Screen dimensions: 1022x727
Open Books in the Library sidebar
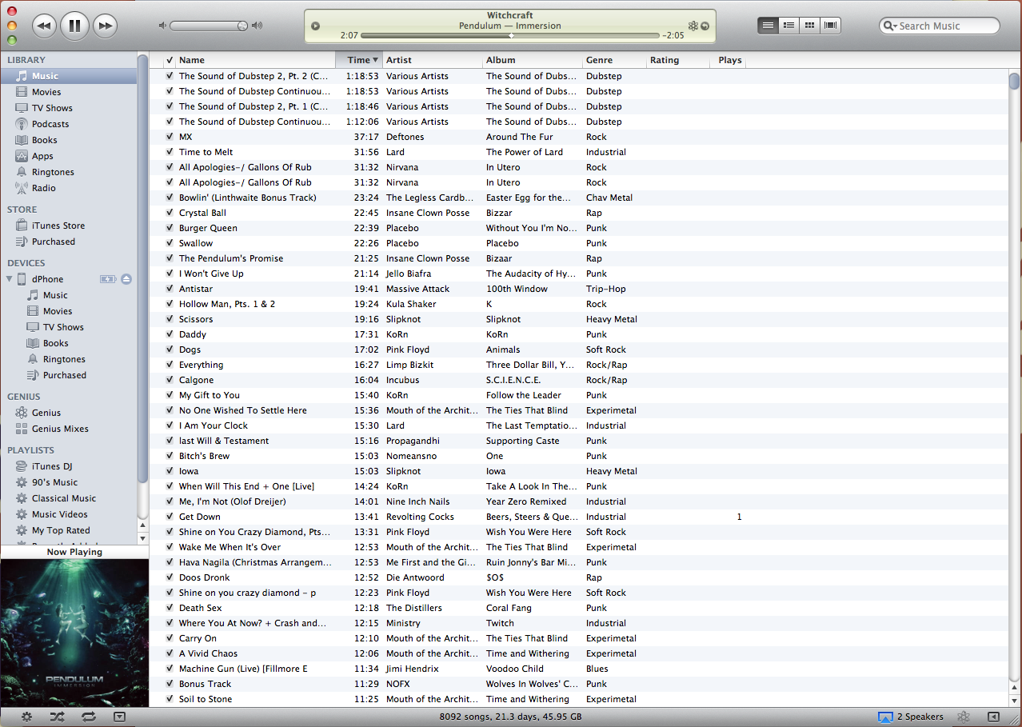(69, 140)
